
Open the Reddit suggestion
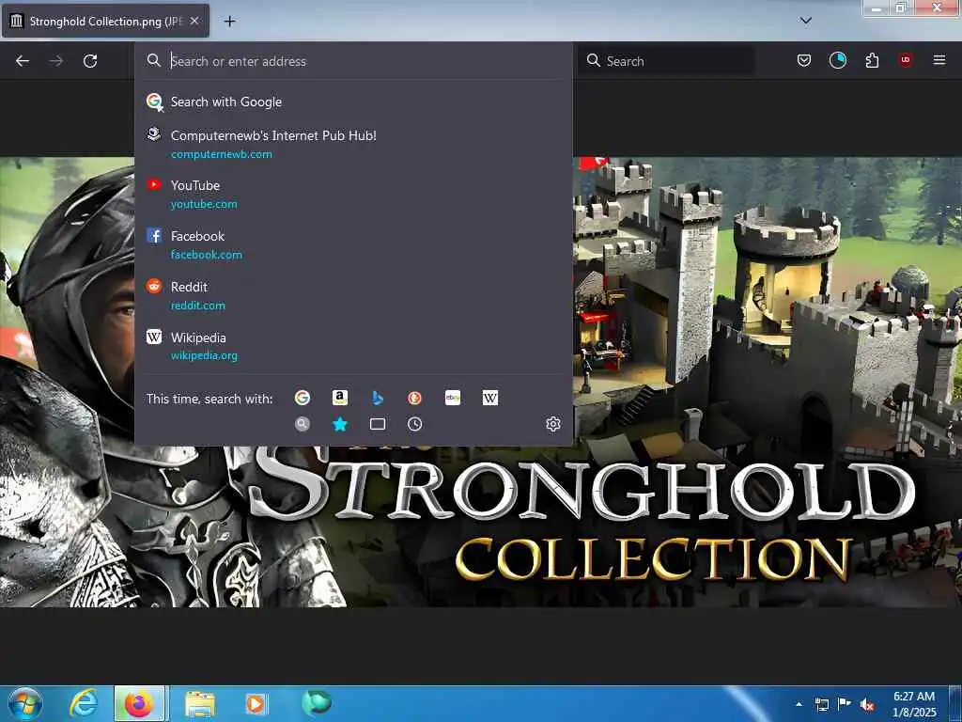point(353,295)
